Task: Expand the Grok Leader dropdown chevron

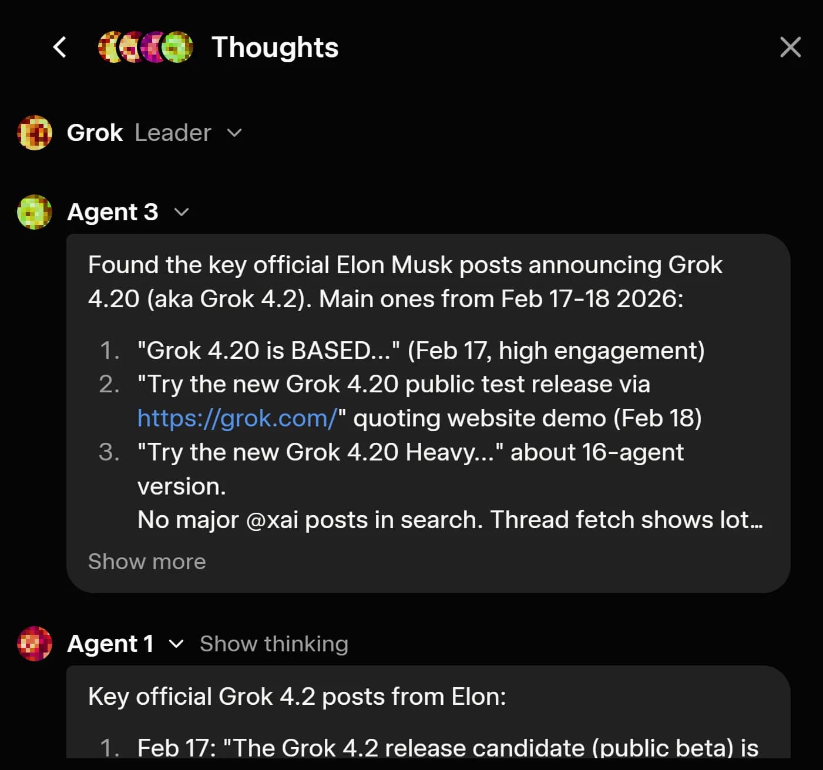Action: [x=234, y=133]
